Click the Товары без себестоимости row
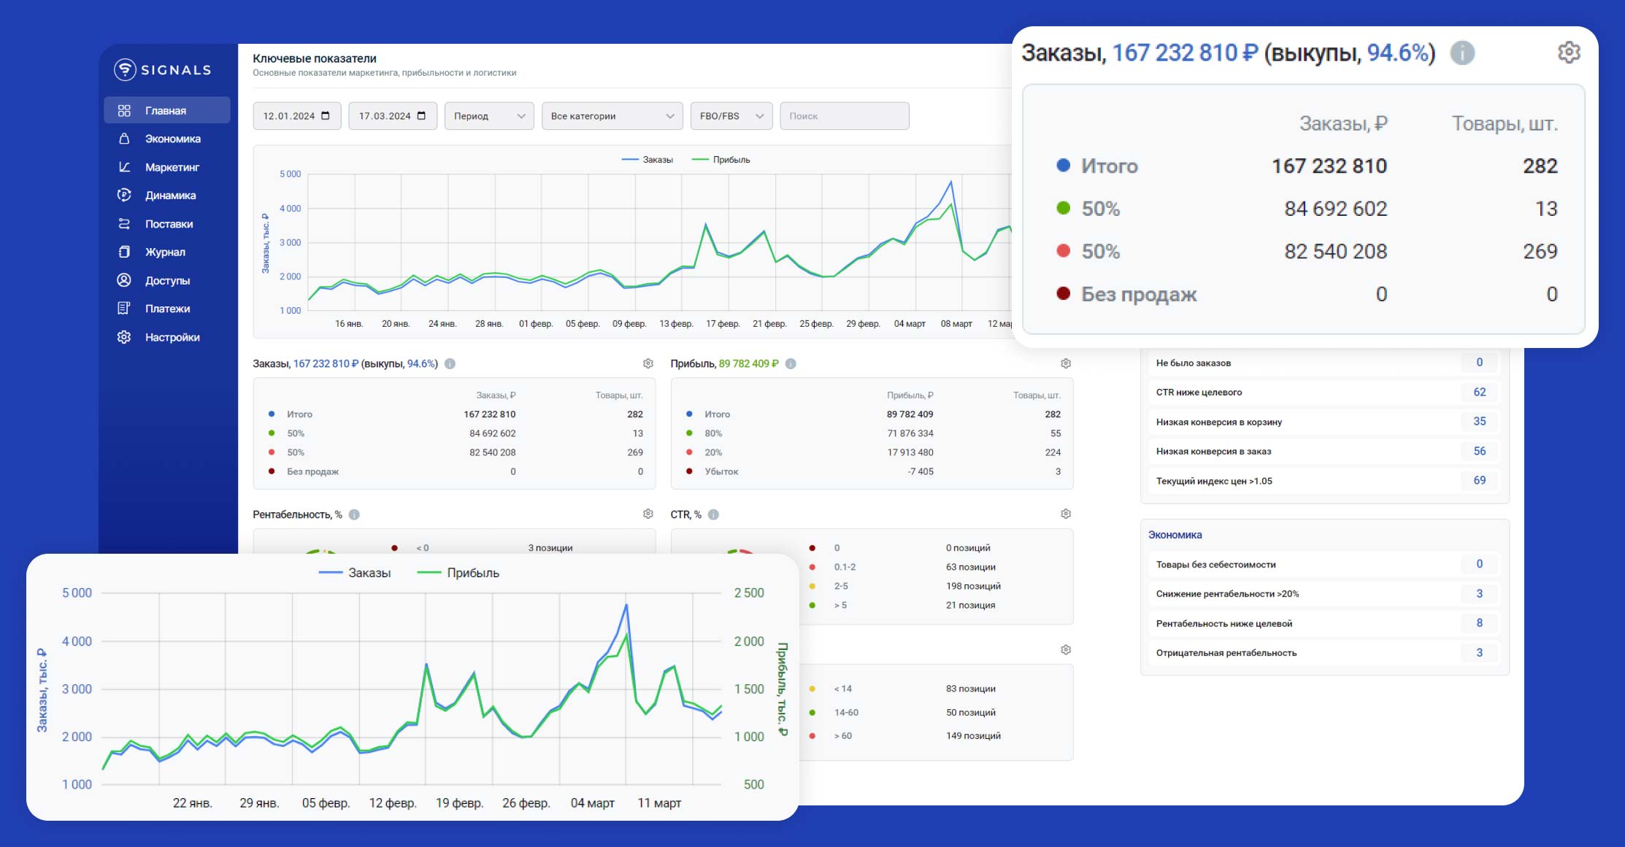 pyautogui.click(x=1324, y=564)
